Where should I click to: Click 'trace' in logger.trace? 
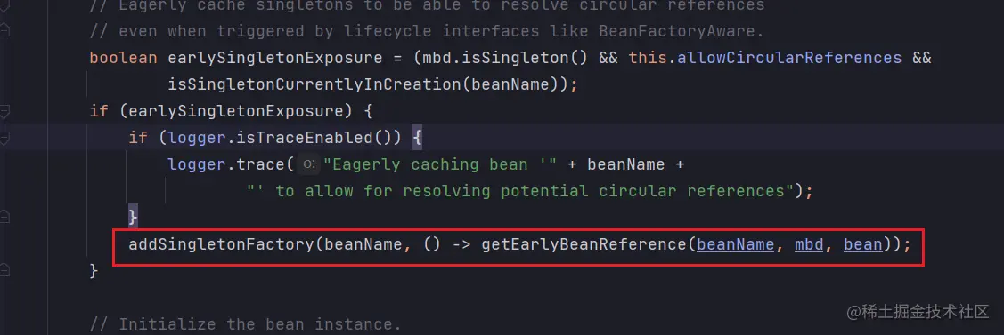261,164
